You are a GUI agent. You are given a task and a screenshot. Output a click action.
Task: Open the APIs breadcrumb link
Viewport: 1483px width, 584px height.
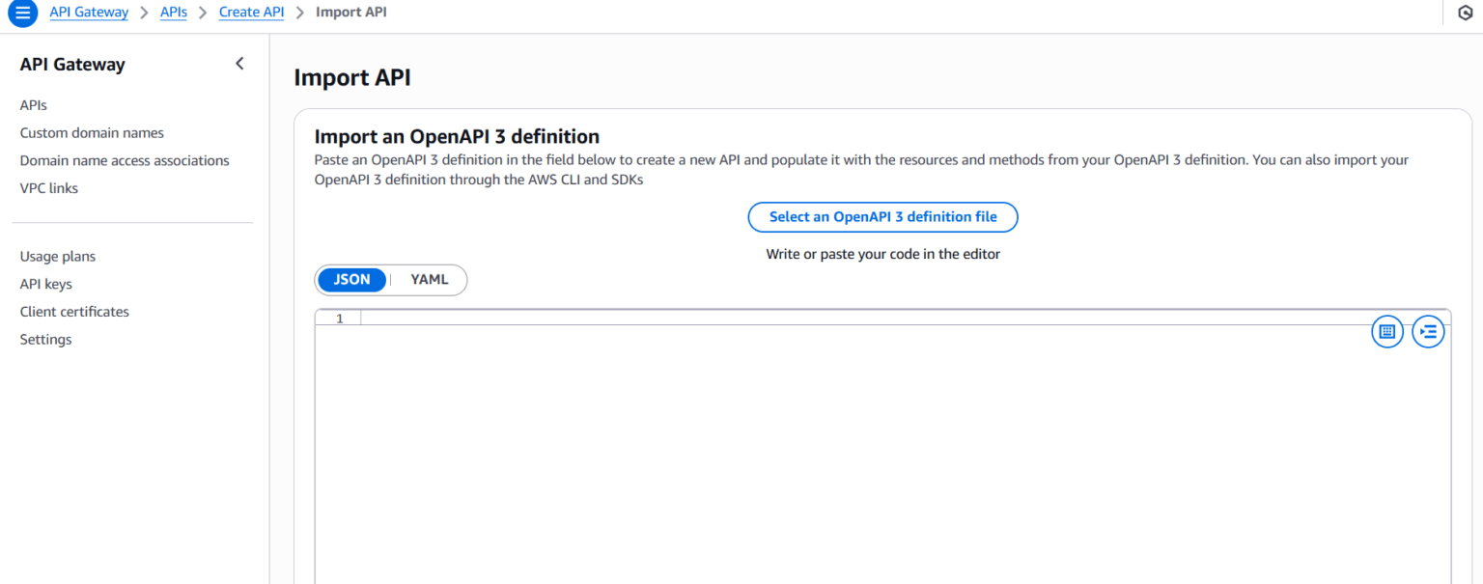tap(173, 12)
